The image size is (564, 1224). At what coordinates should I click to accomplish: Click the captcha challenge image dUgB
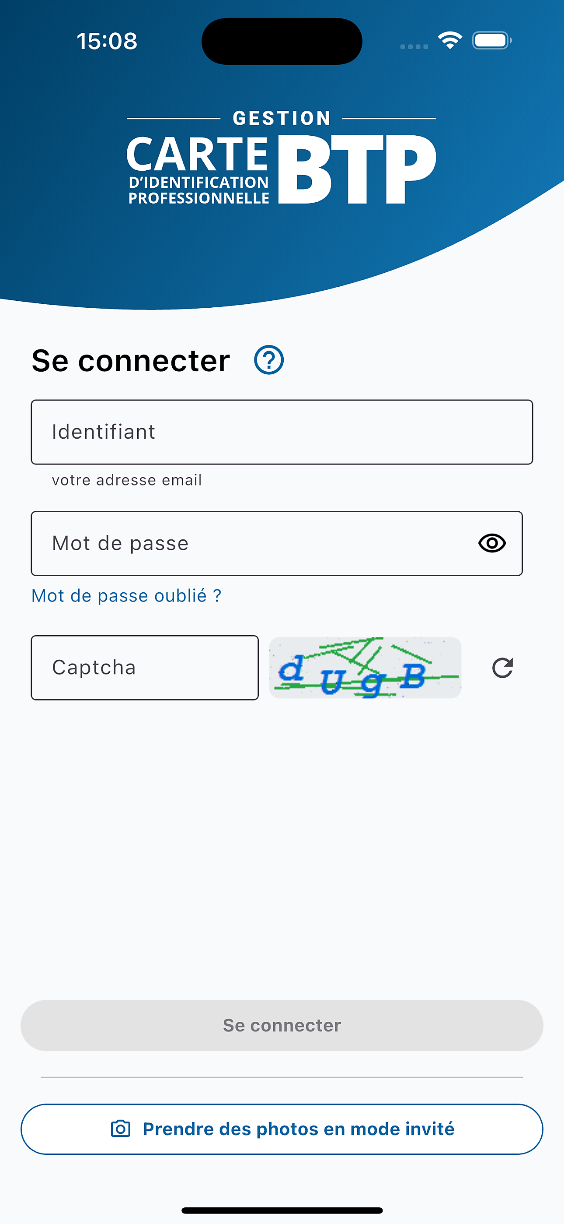[365, 668]
